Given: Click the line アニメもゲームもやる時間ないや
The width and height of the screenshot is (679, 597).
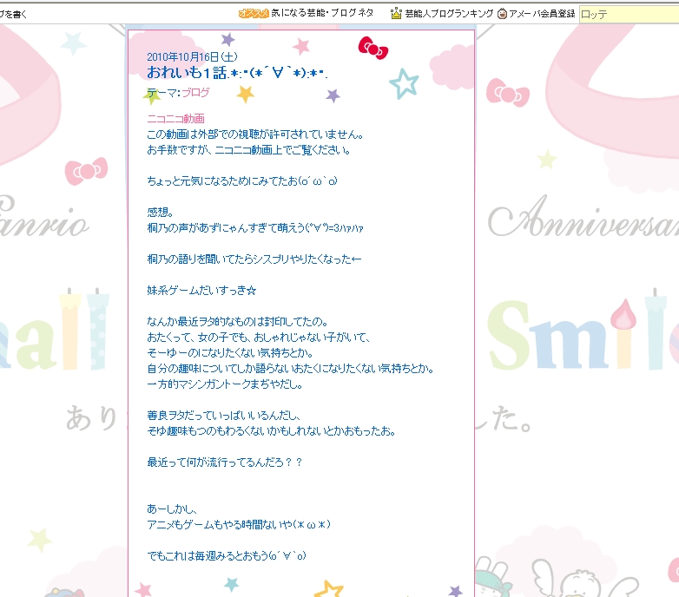Looking at the screenshot, I should [x=239, y=524].
